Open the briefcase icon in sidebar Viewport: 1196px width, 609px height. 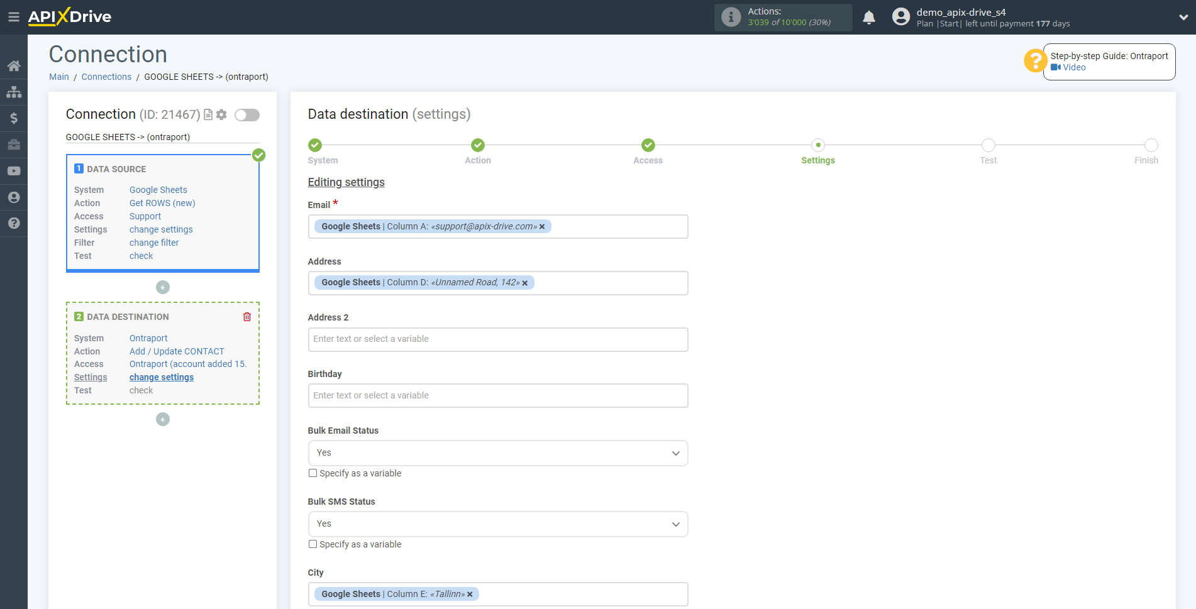[x=14, y=145]
